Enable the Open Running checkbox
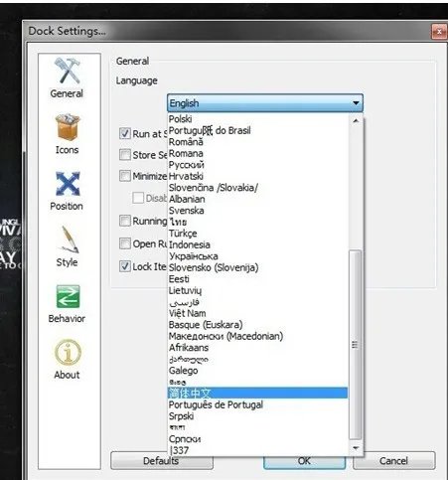 pyautogui.click(x=125, y=243)
